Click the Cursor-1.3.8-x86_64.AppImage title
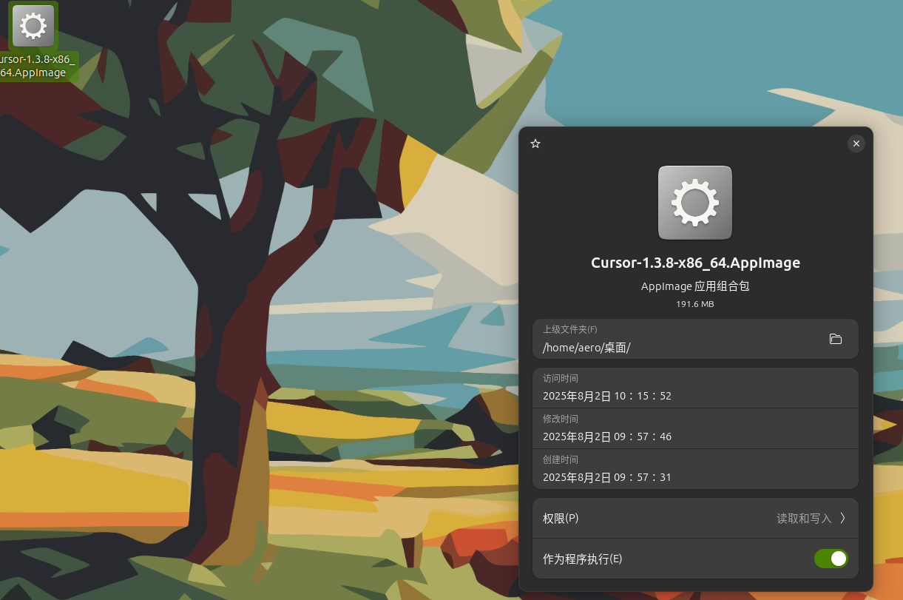The image size is (903, 600). [x=694, y=263]
